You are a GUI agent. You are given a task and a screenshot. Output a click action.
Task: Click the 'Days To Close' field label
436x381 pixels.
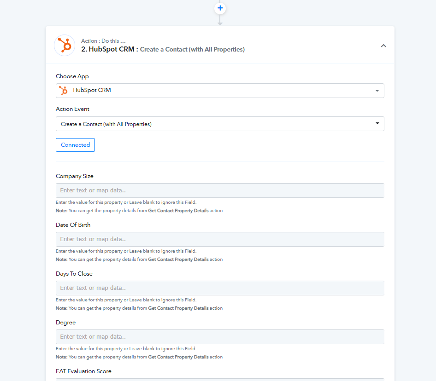(74, 274)
